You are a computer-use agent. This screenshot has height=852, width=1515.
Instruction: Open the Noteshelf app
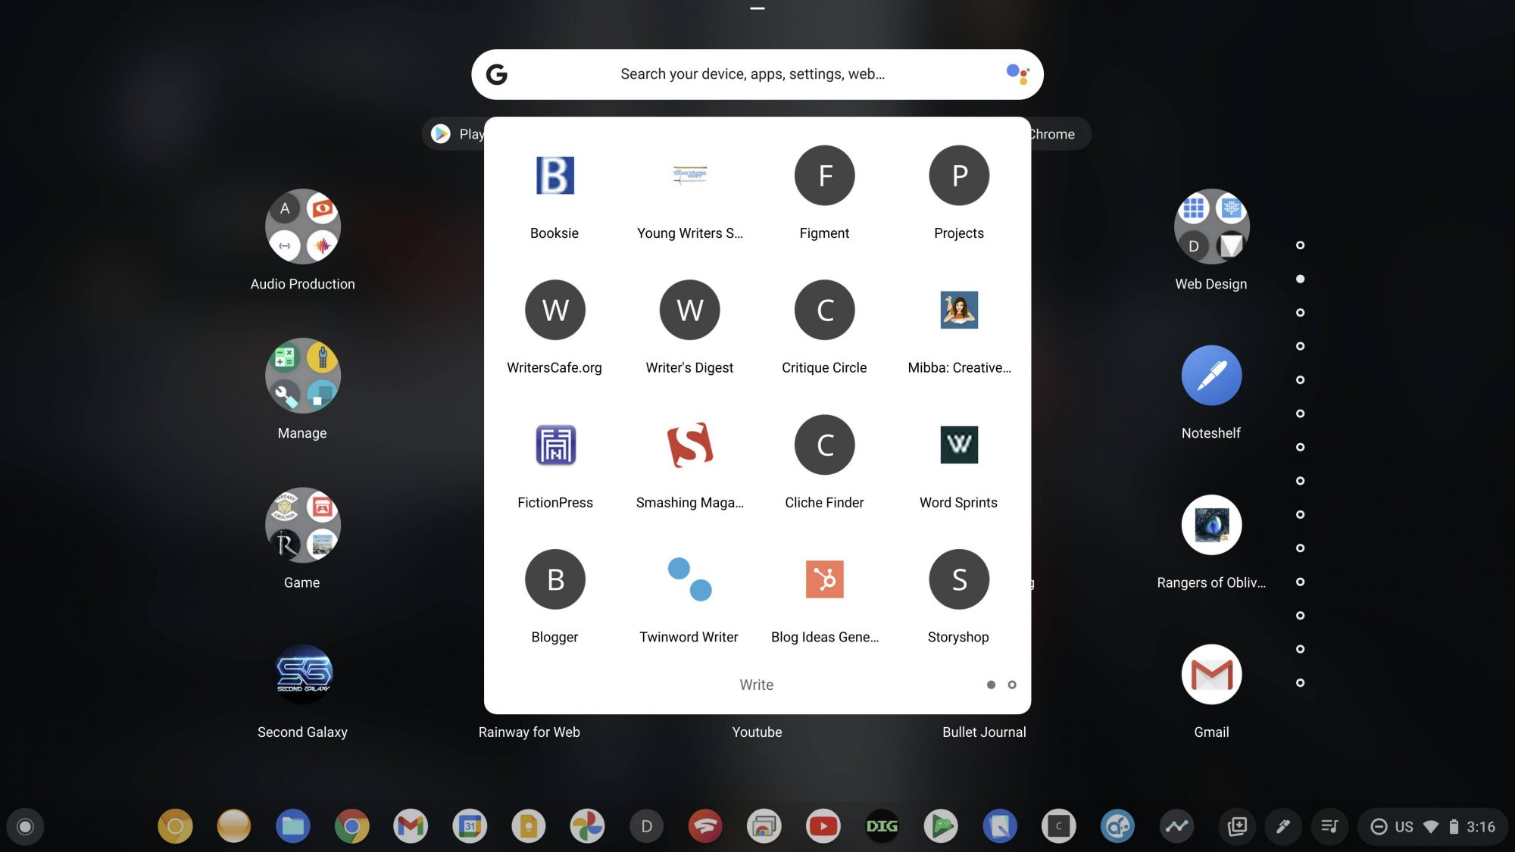[x=1210, y=374]
